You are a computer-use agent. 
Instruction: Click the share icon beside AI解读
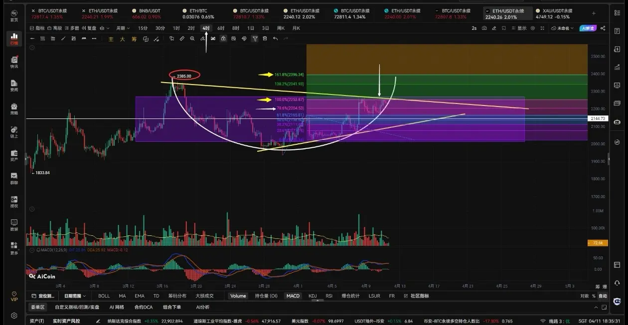(603, 28)
